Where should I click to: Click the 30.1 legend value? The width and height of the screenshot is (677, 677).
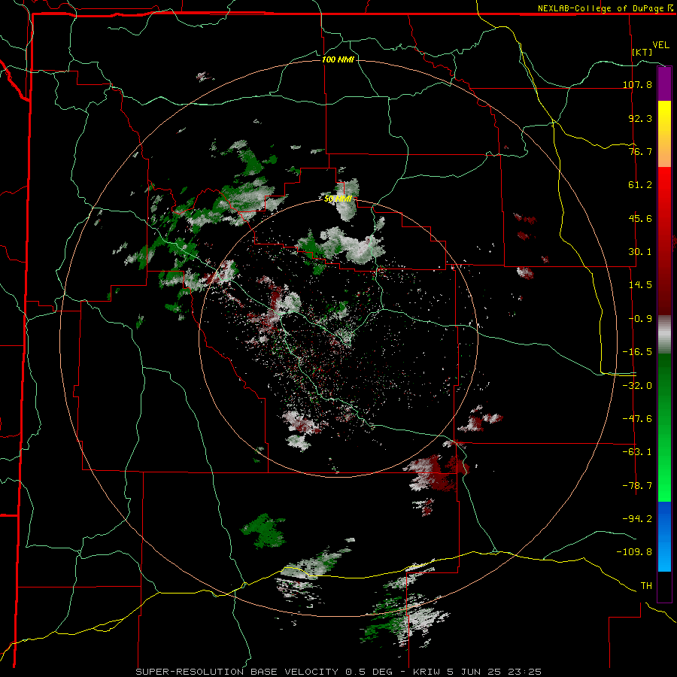(x=640, y=252)
